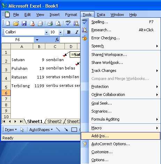Click cell containing 'sembilan belas'
The image size is (161, 164).
[x=55, y=68]
